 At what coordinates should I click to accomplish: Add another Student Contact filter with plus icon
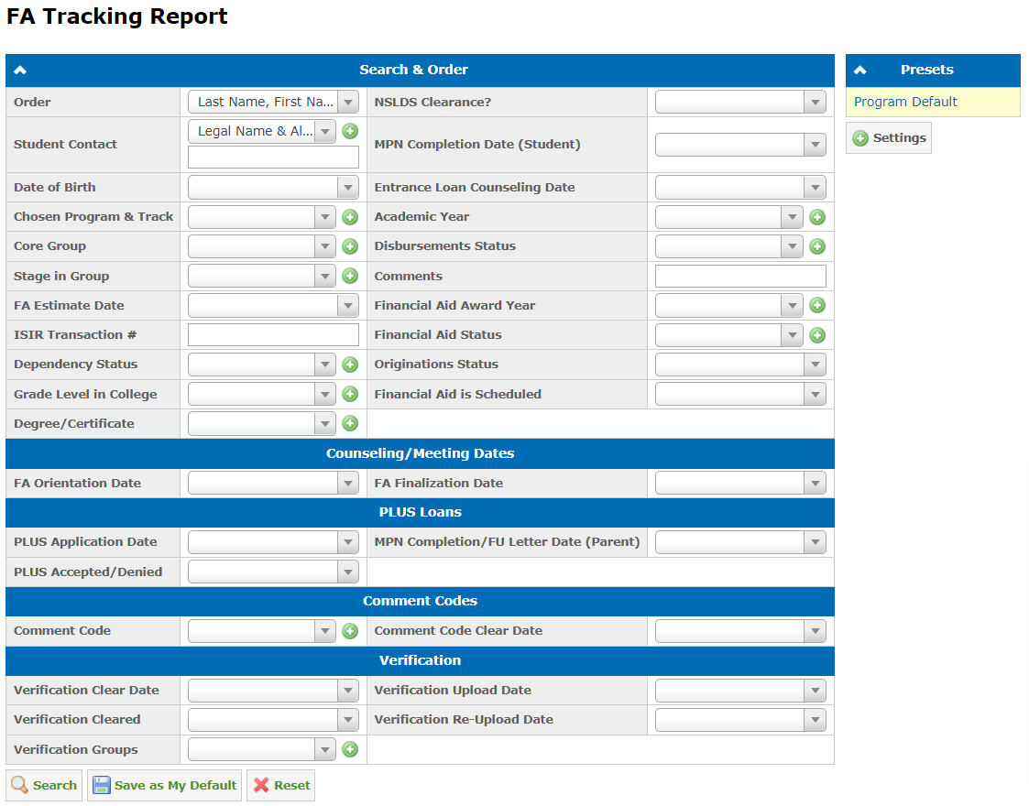(x=350, y=131)
